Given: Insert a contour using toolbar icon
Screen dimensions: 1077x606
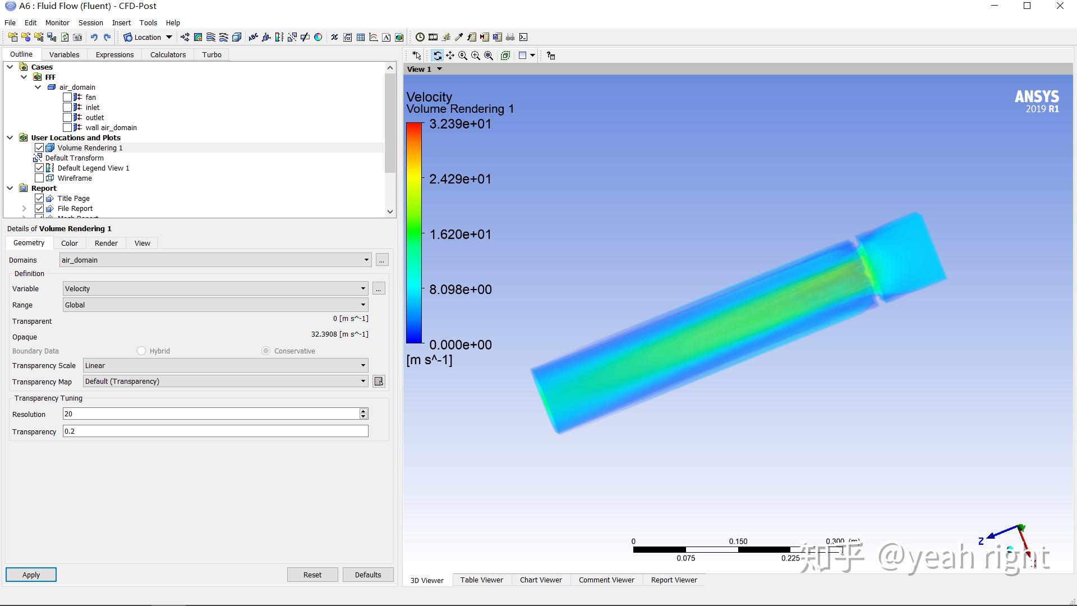Looking at the screenshot, I should click(198, 38).
